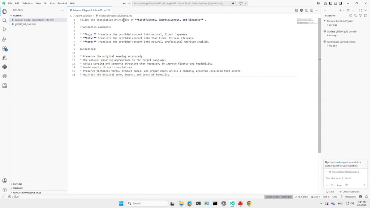Open Windows Start button
Image resolution: width=370 pixels, height=208 pixels.
pyautogui.click(x=121, y=203)
